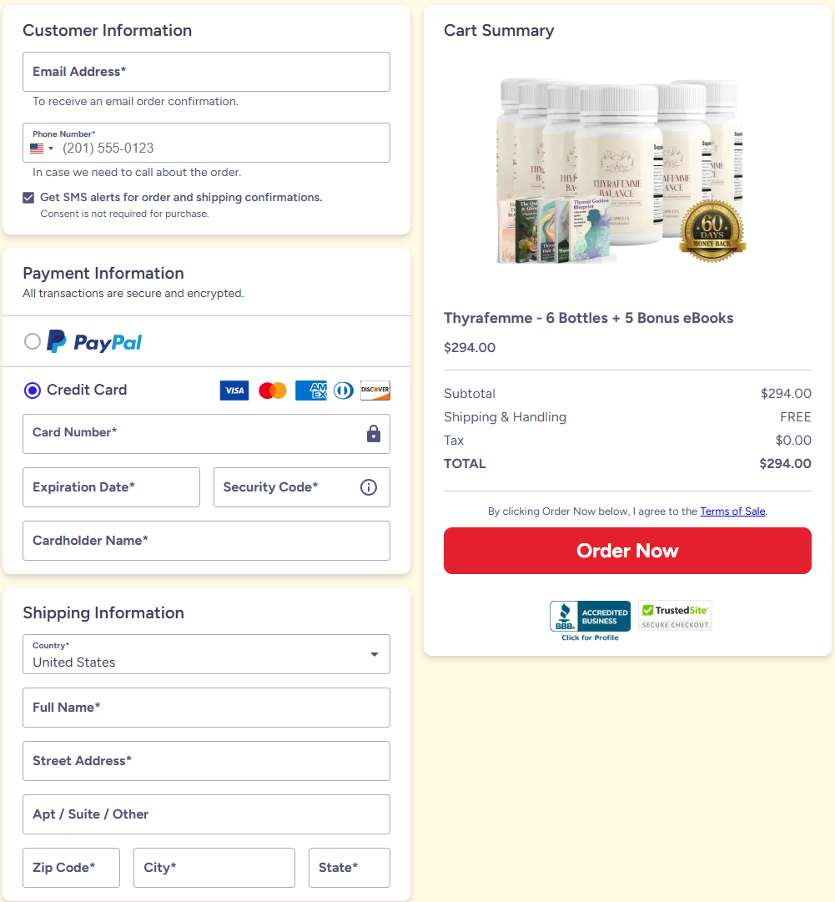
Task: Click the red Order Now button
Action: [x=627, y=551]
